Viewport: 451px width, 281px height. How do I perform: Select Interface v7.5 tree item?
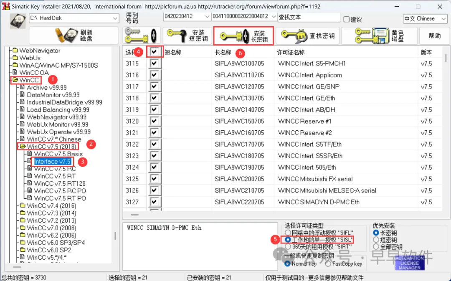pos(52,161)
